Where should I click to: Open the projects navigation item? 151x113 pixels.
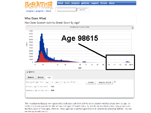click(x=75, y=3)
